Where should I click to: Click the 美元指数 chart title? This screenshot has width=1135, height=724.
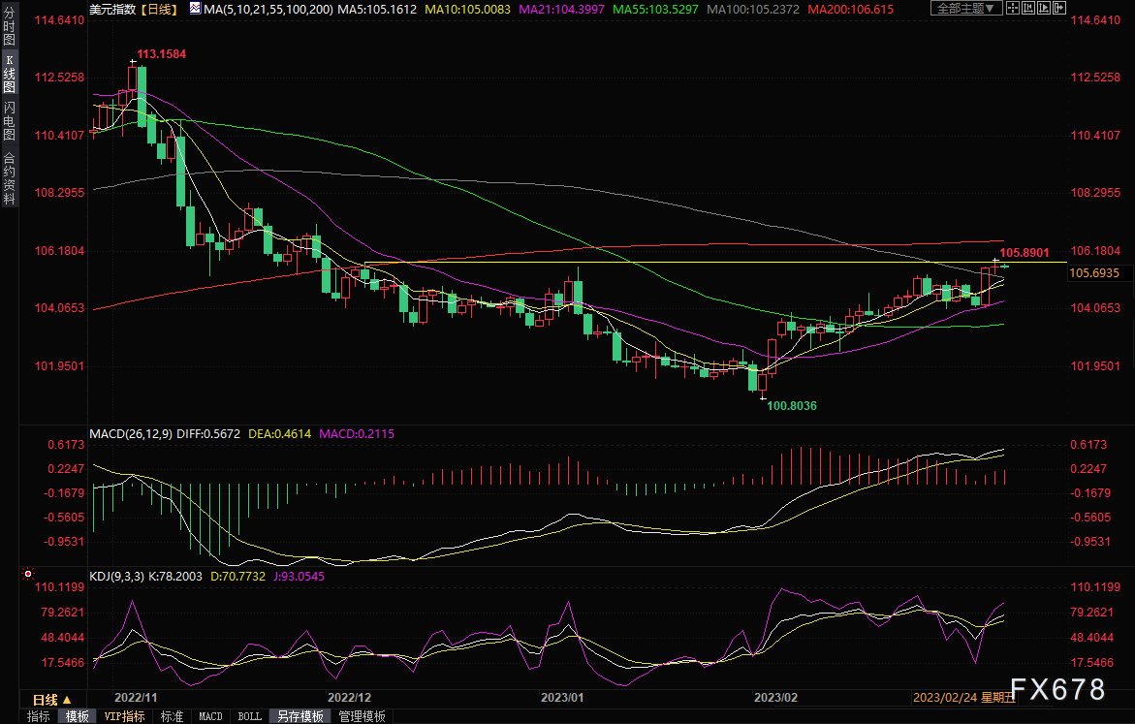tap(113, 10)
